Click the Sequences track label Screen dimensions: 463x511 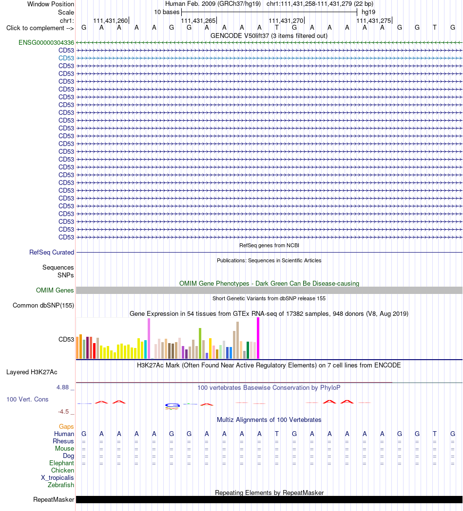(x=58, y=268)
